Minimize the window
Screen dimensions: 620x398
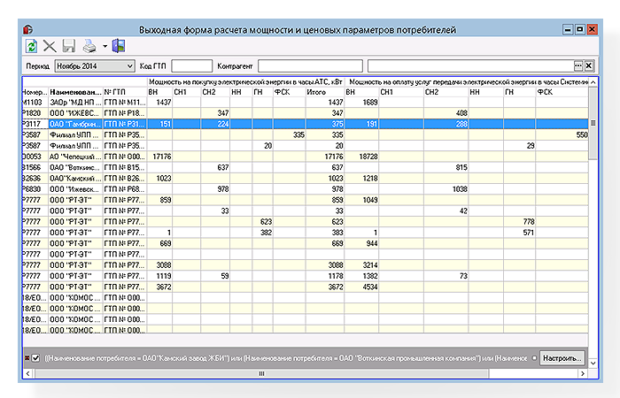click(568, 29)
